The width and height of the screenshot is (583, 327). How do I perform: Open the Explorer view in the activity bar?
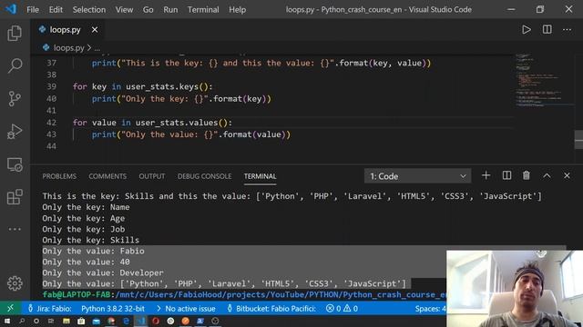(15, 33)
